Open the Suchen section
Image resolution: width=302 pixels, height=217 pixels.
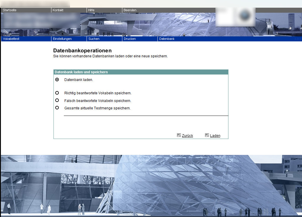[94, 39]
